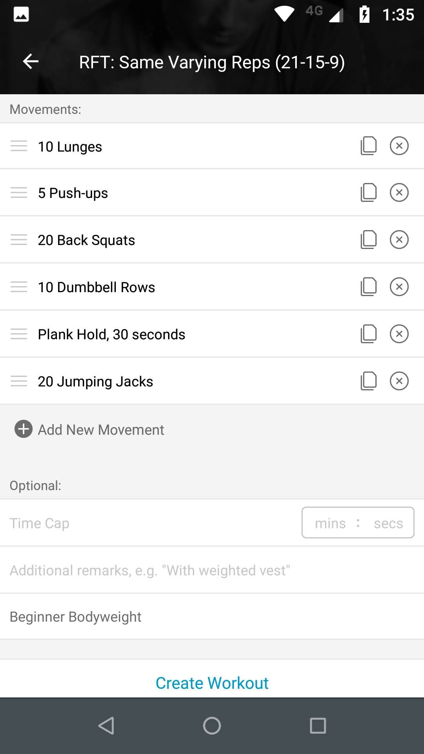
Task: Tap the plus icon beside Add New Movement
Action: [23, 429]
